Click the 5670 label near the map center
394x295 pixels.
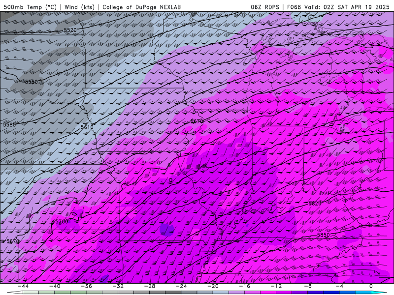[197, 121]
